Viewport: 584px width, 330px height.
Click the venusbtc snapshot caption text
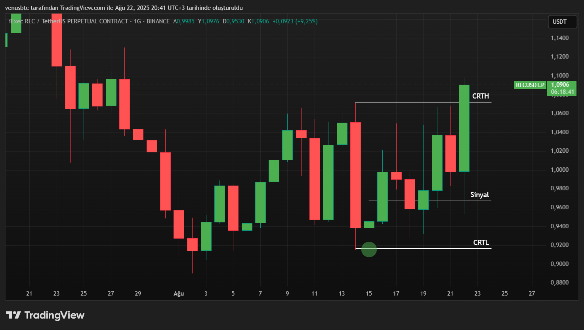coord(124,8)
